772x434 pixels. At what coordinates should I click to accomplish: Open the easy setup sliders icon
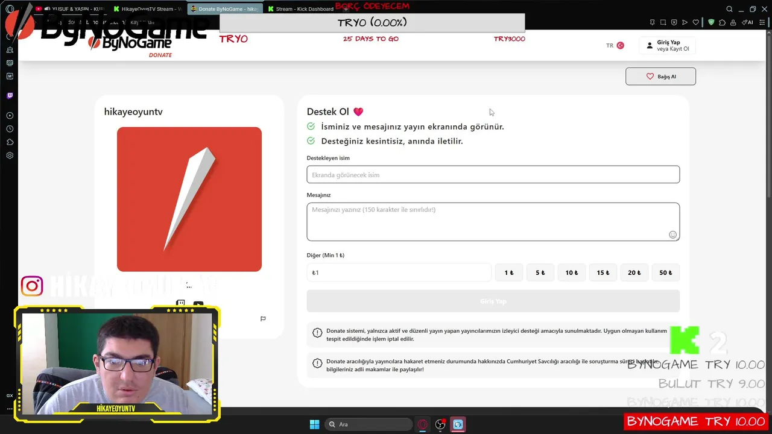762,22
